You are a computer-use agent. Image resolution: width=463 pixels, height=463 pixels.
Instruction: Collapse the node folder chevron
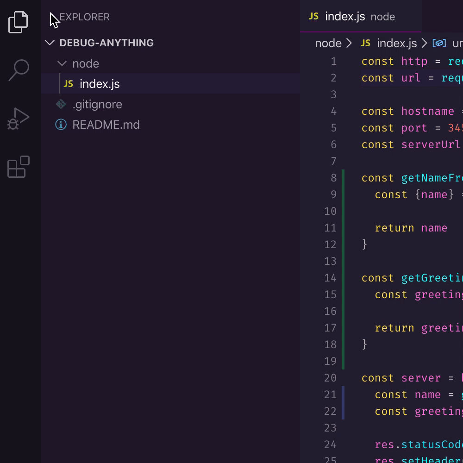point(63,63)
